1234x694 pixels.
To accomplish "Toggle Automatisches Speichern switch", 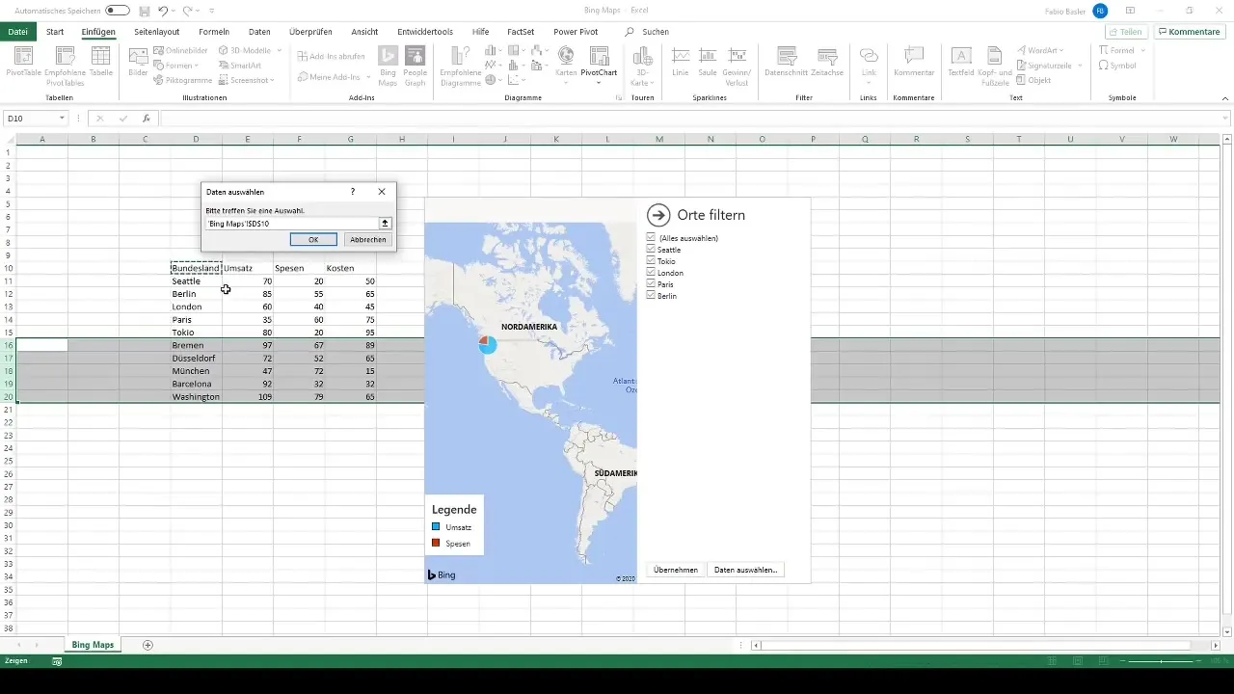I will [118, 11].
